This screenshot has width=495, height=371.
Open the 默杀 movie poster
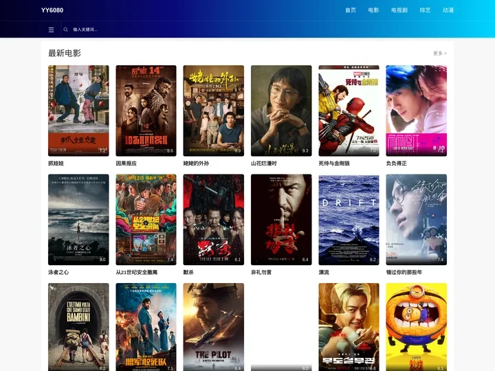213,220
